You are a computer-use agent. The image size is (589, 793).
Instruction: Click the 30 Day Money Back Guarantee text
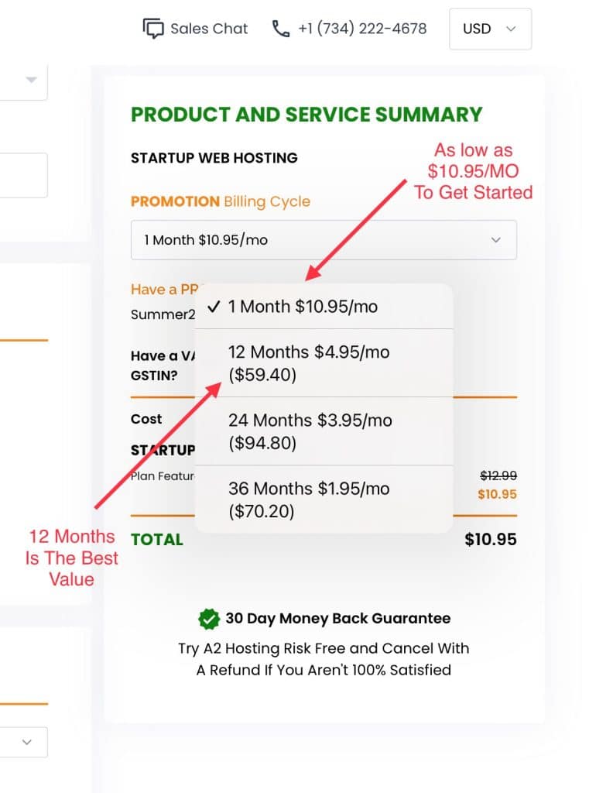click(x=337, y=619)
